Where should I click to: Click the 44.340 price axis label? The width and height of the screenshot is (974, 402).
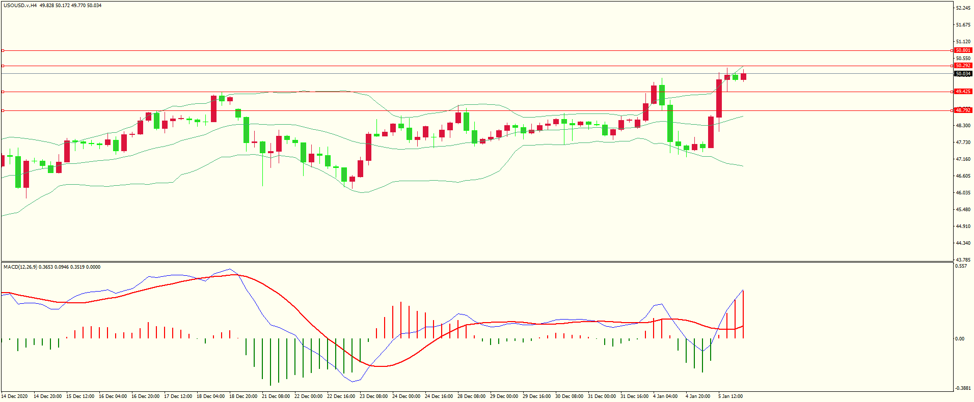click(x=963, y=243)
